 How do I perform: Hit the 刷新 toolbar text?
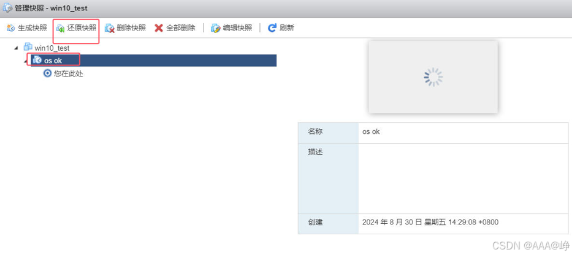(x=287, y=28)
